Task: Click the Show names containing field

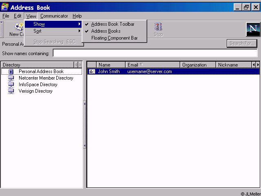Action: coord(155,53)
